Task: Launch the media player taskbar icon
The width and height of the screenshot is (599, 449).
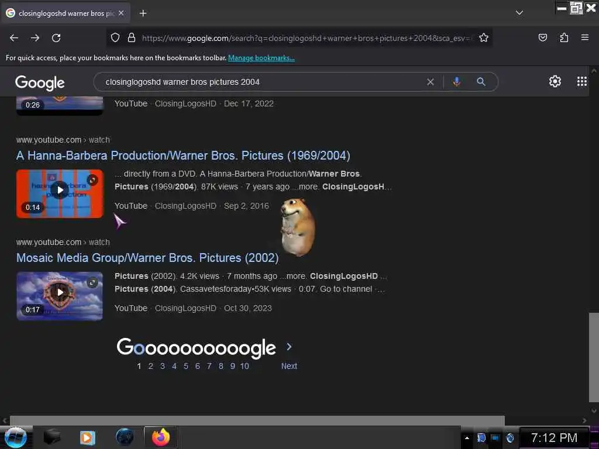Action: [x=88, y=437]
